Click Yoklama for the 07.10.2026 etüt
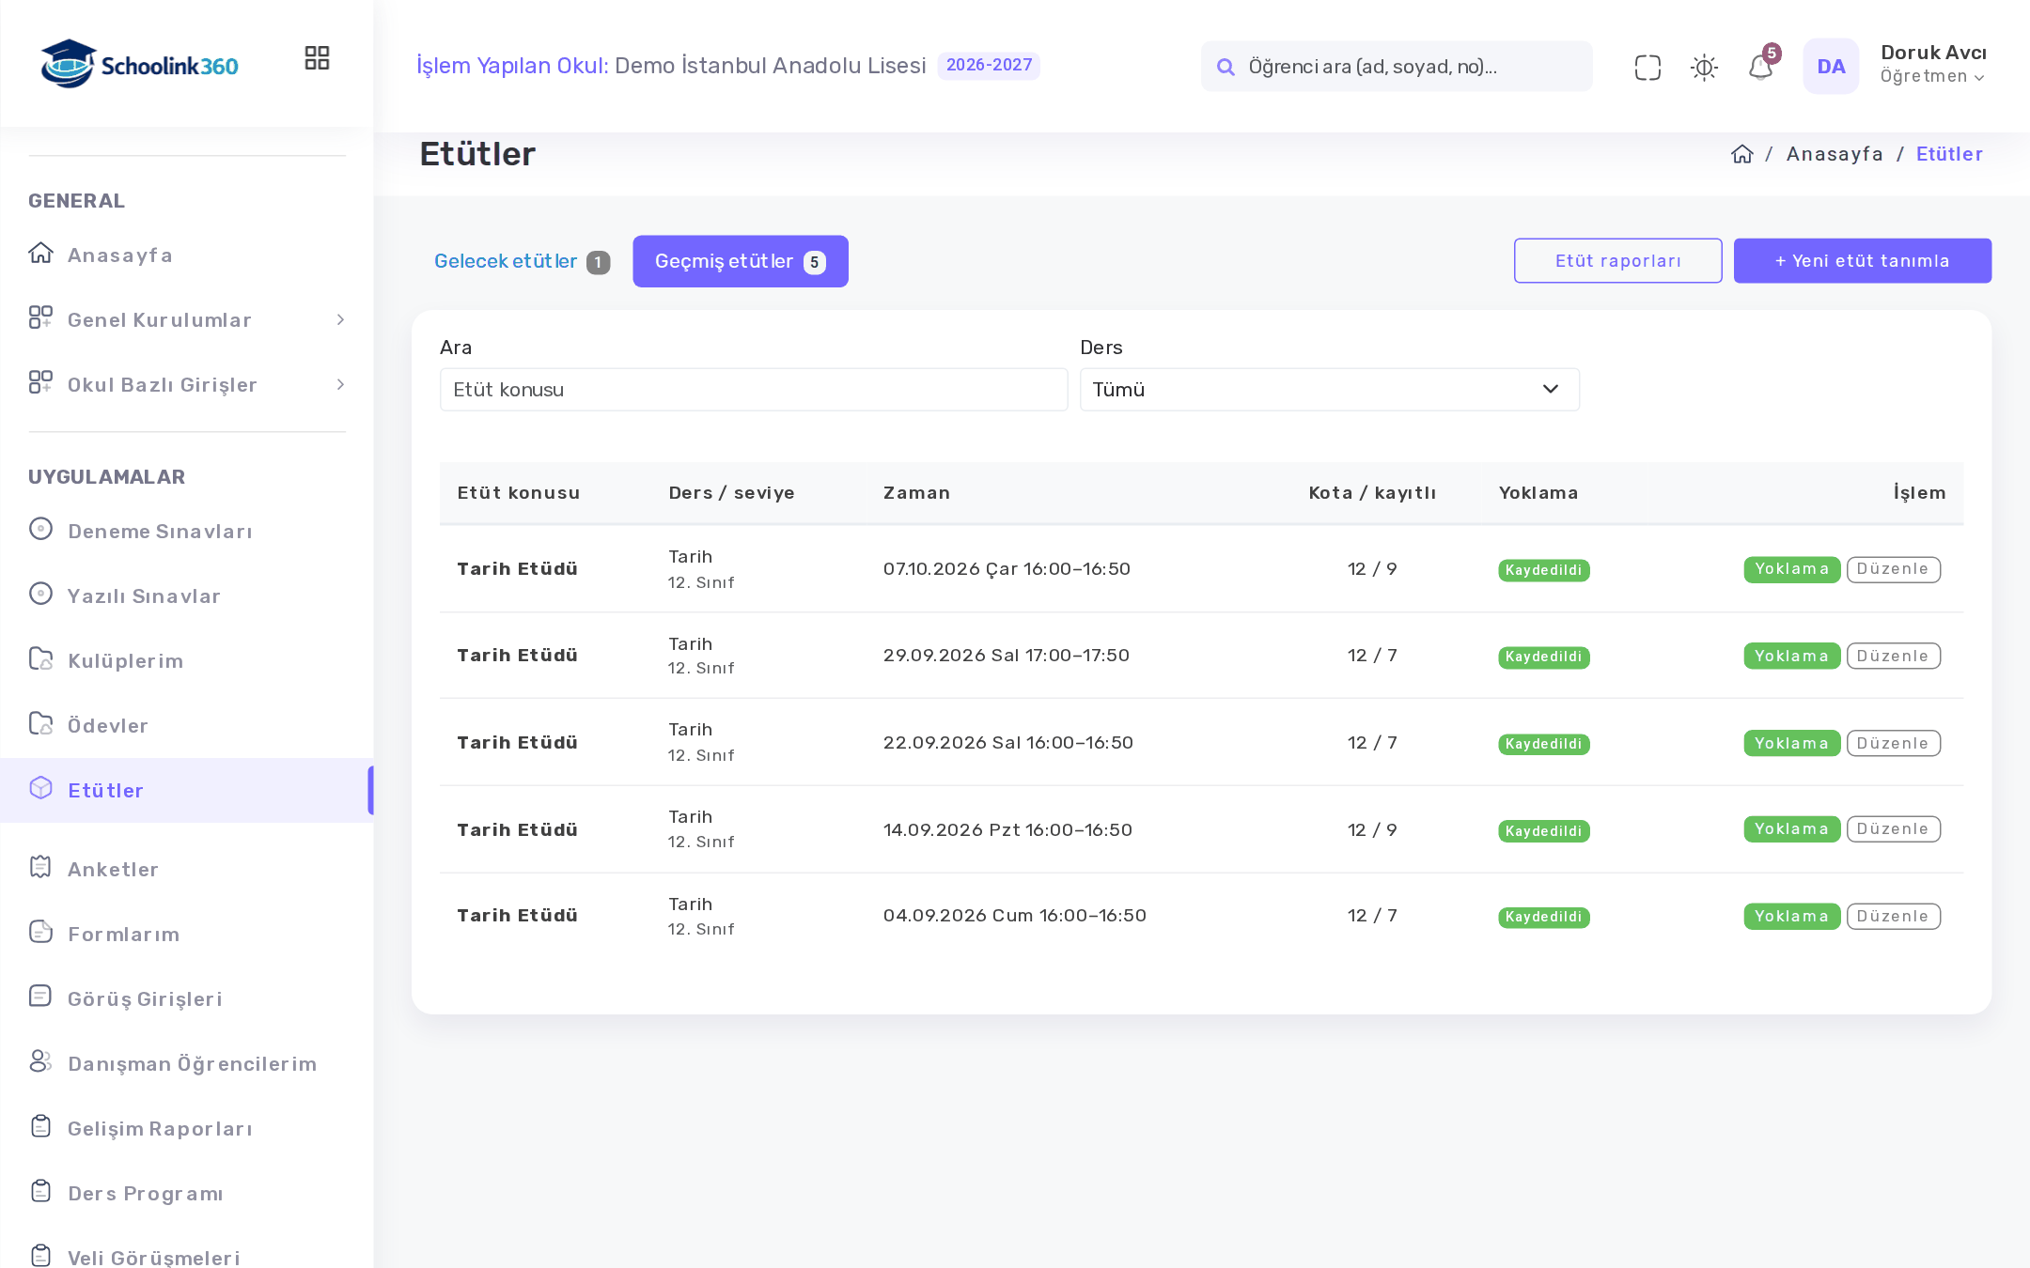 pyautogui.click(x=1792, y=569)
